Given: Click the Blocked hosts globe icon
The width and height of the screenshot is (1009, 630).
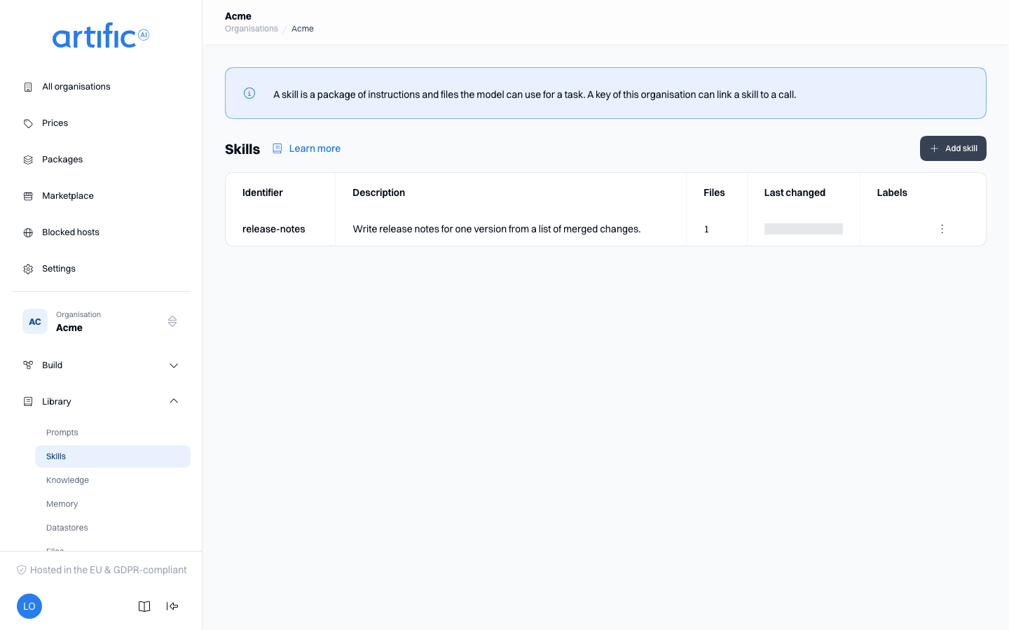Looking at the screenshot, I should click(x=28, y=232).
